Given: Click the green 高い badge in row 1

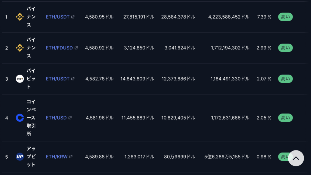Looking at the screenshot, I should [285, 17].
